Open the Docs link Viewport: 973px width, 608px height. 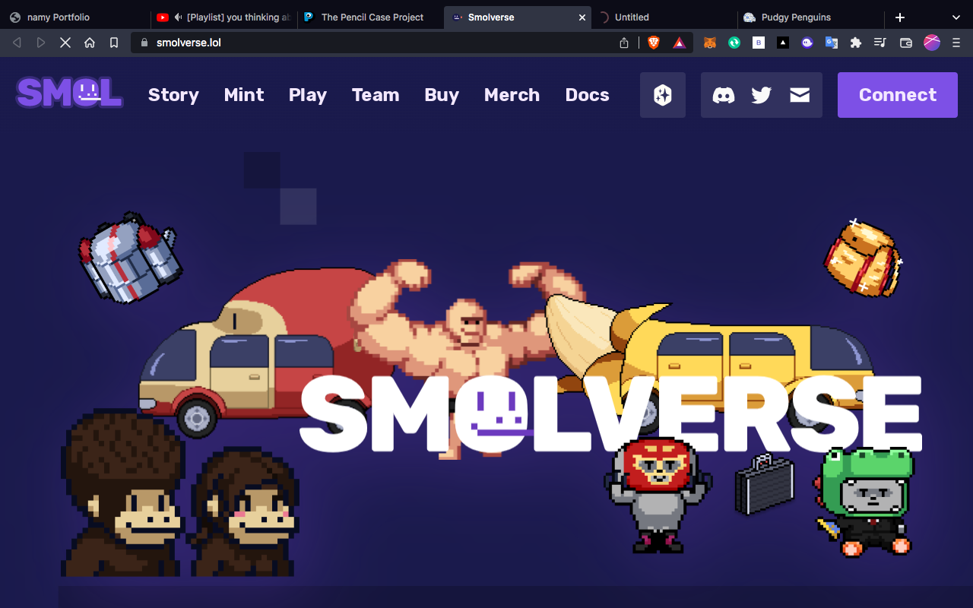[587, 95]
